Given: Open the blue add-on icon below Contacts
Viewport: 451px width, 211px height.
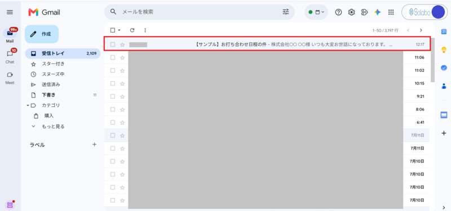Looking at the screenshot, I should 444,115.
